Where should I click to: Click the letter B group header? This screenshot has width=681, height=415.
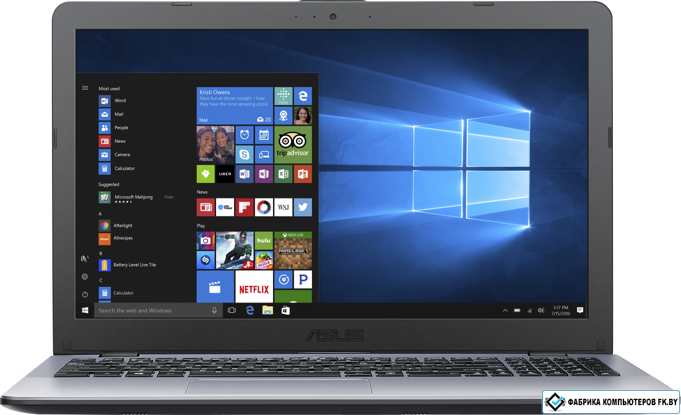click(100, 253)
